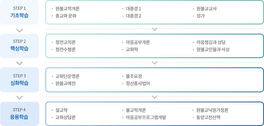Click the center chevron under the 심화학습 course box
This screenshot has width=264, height=126.
pos(155,97)
